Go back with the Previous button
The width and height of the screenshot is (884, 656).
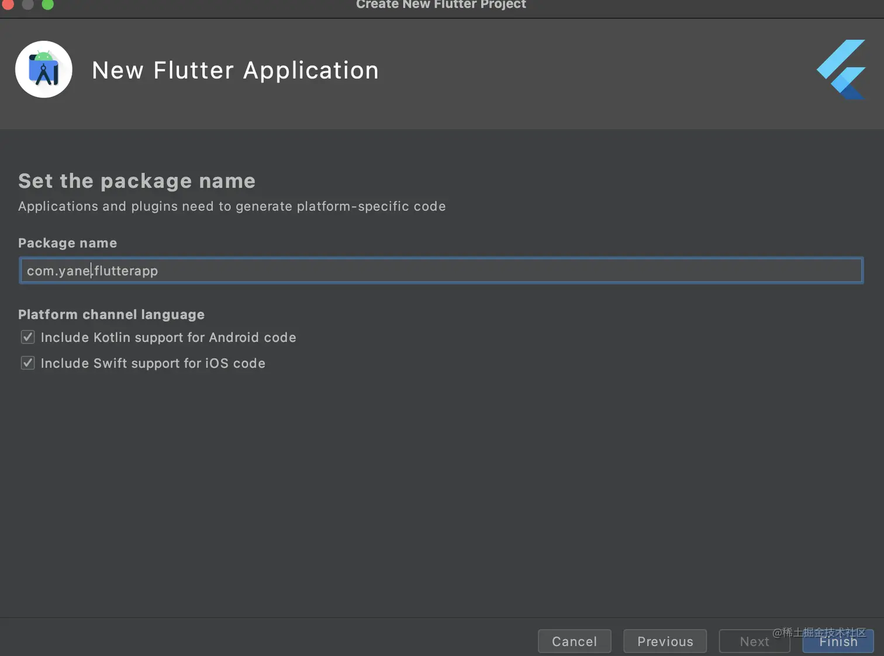click(x=665, y=641)
